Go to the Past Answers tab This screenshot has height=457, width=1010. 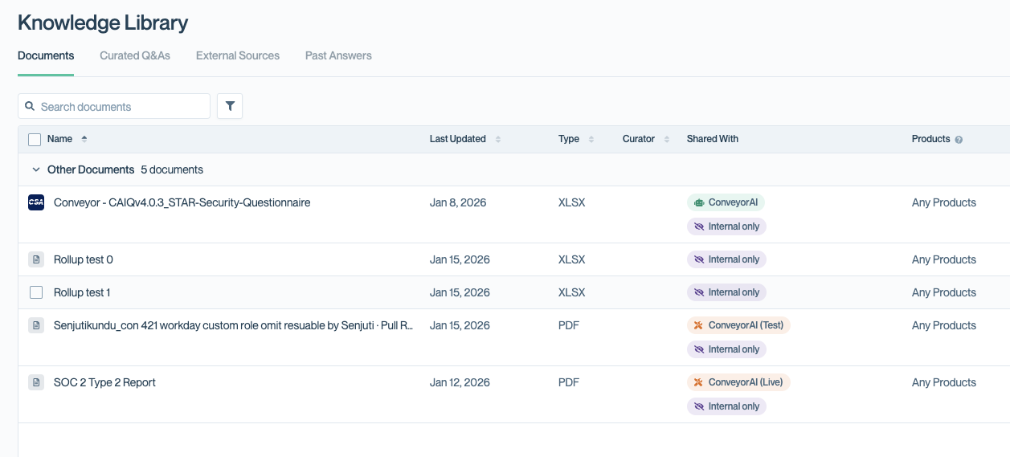[338, 56]
